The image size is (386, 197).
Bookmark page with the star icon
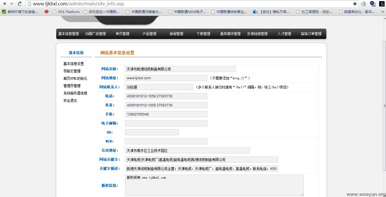(355, 4)
